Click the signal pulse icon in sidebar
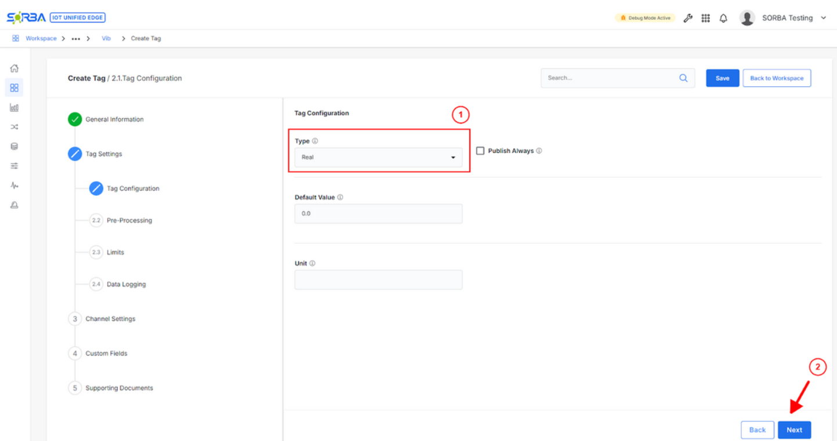This screenshot has width=837, height=441. click(x=15, y=185)
